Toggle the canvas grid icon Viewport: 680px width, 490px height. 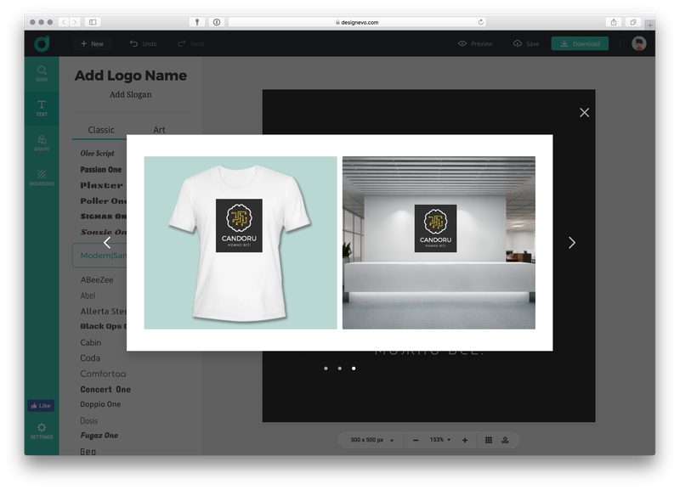(x=488, y=440)
